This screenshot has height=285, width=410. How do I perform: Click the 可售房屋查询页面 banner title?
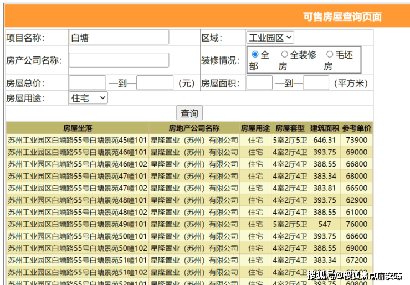point(342,17)
